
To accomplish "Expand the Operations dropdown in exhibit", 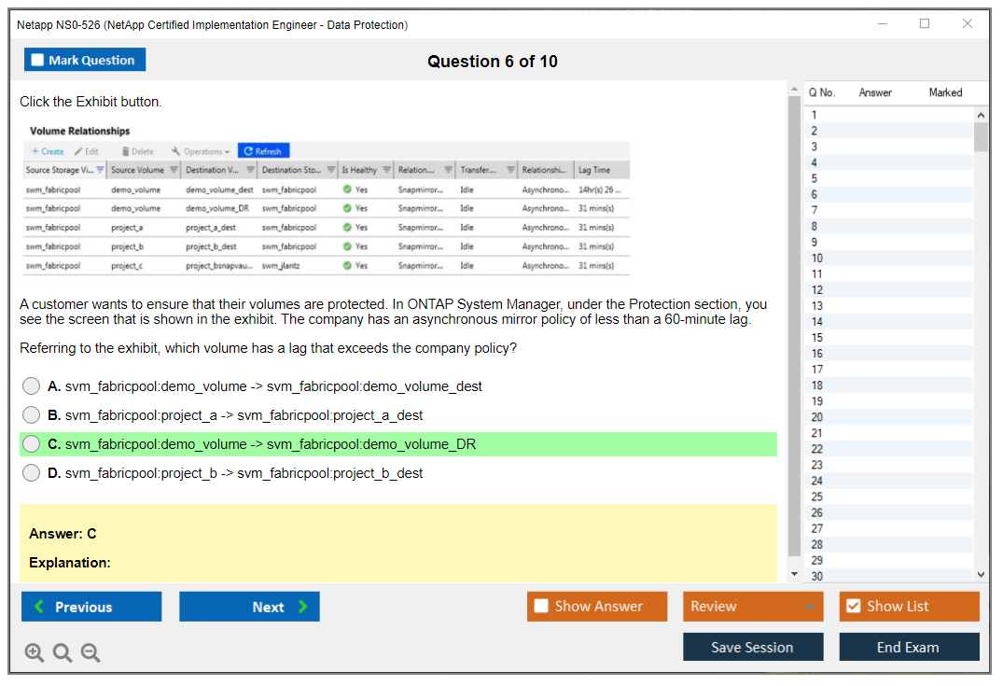I will pos(202,151).
